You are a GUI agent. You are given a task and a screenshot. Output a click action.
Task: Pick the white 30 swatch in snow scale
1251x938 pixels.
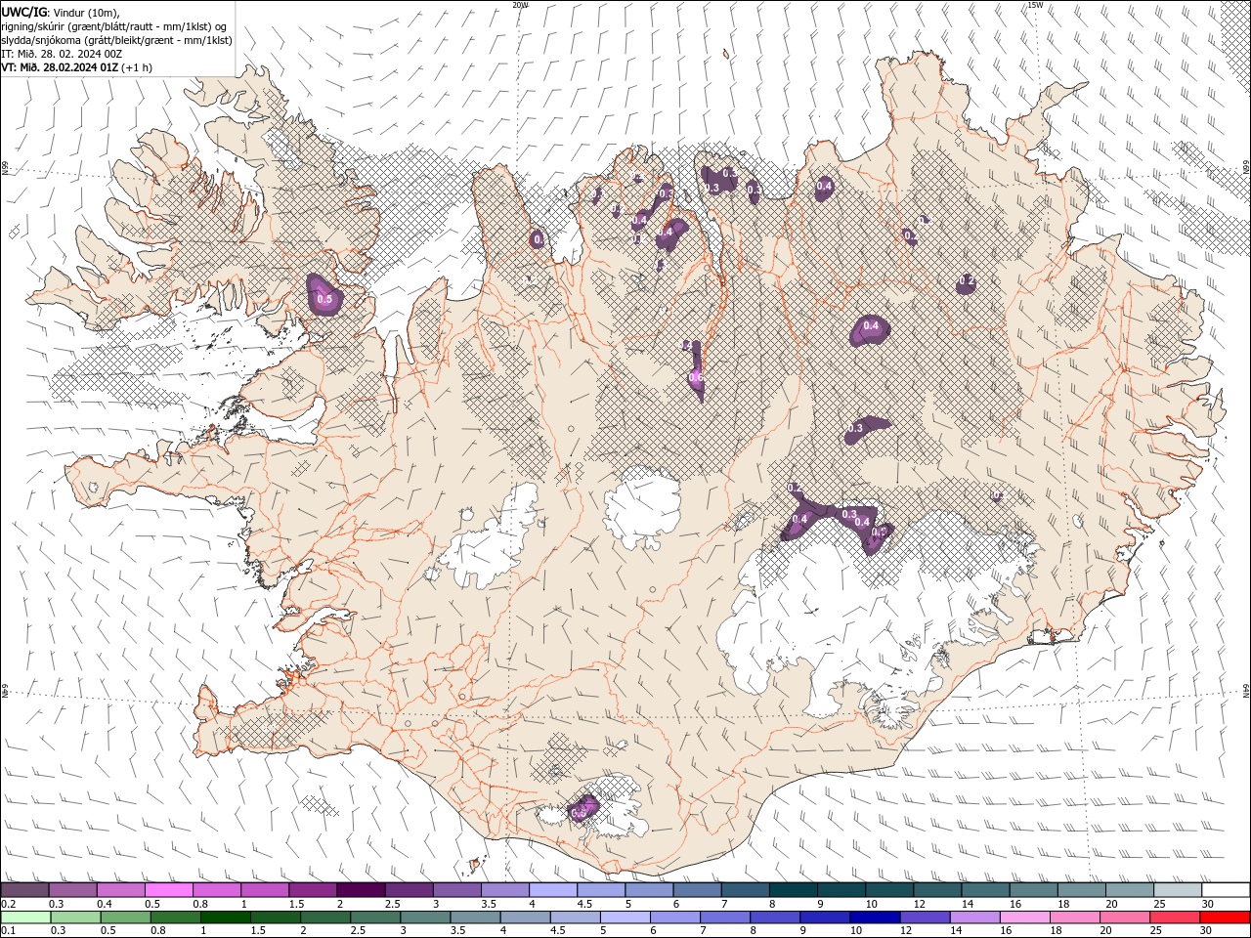point(1226,890)
